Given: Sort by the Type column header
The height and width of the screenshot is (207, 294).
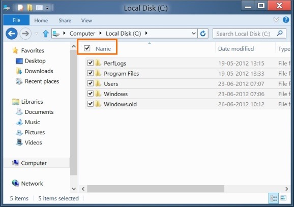Looking at the screenshot, I should tap(284, 49).
